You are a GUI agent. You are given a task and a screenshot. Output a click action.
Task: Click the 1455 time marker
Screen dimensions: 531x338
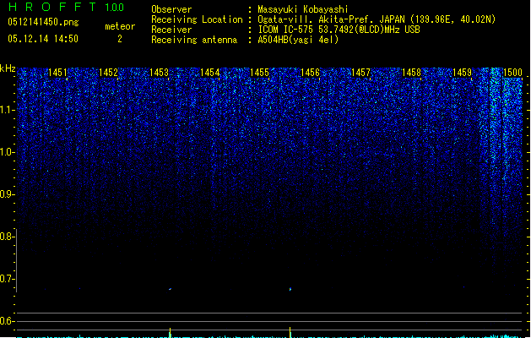click(x=259, y=73)
